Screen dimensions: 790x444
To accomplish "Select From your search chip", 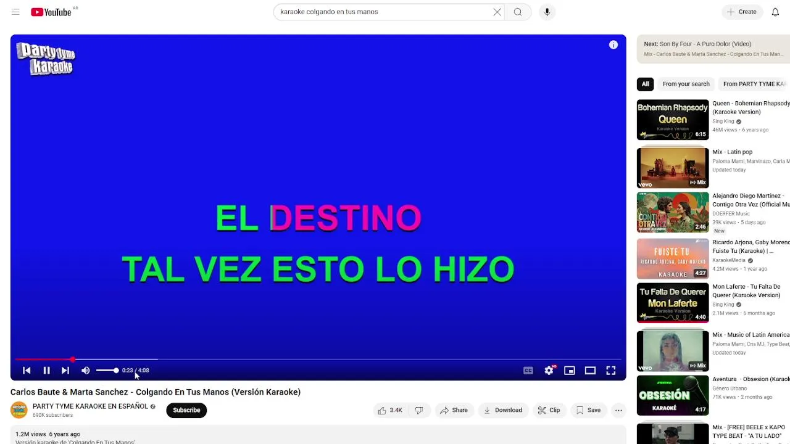I will 686,84.
